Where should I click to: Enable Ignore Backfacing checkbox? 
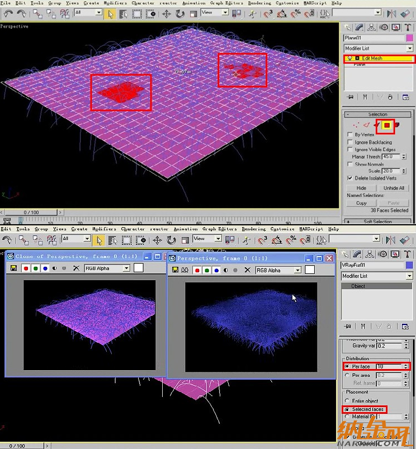(349, 142)
